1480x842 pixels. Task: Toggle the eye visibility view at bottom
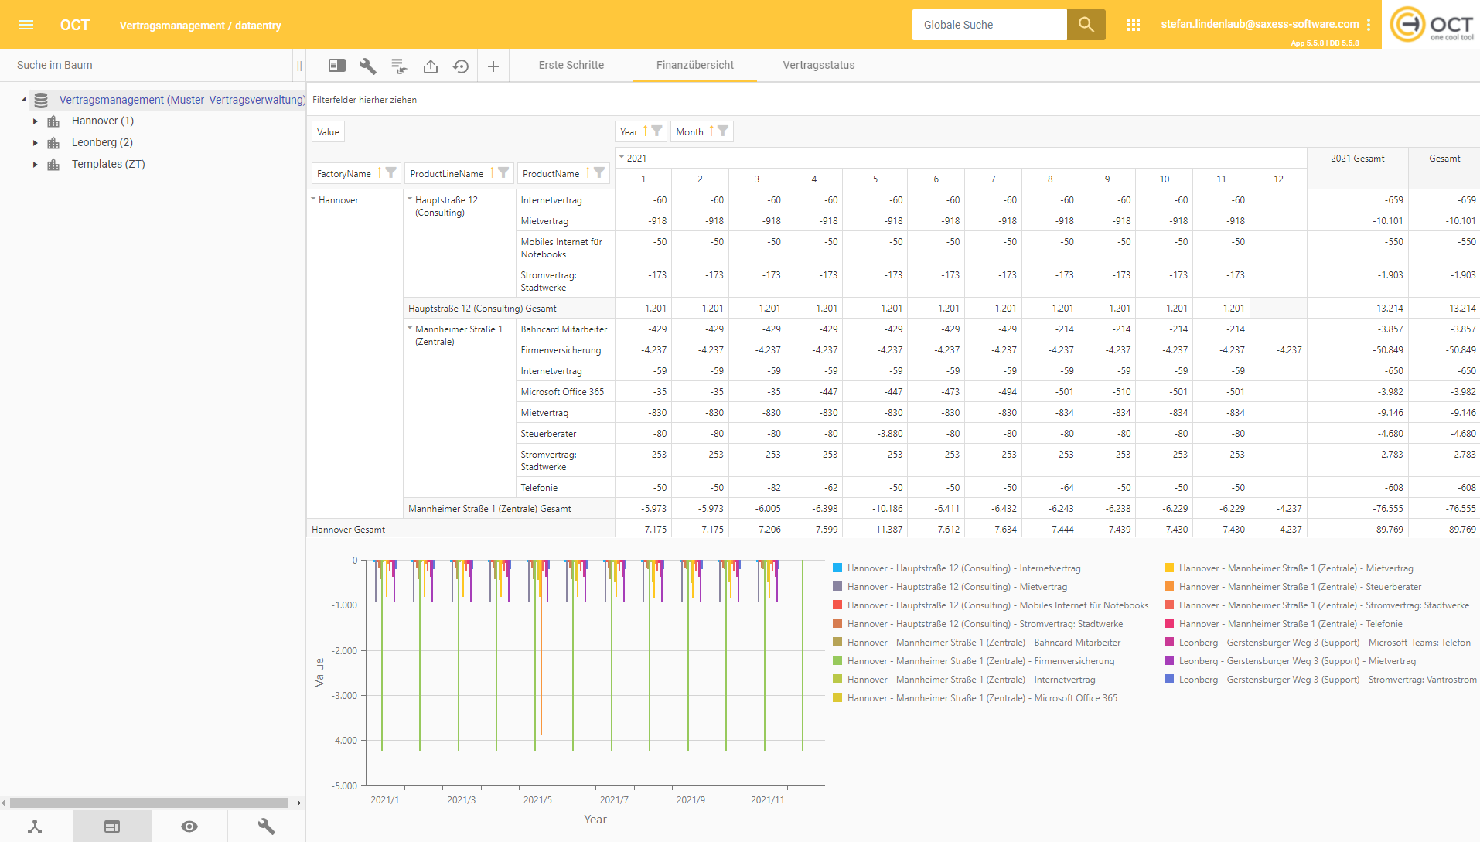coord(189,827)
